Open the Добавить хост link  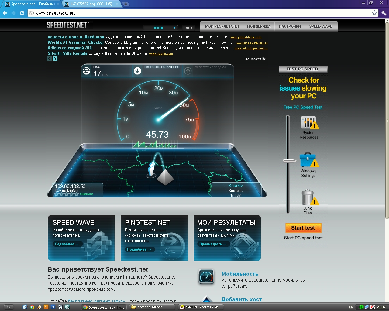(x=242, y=299)
